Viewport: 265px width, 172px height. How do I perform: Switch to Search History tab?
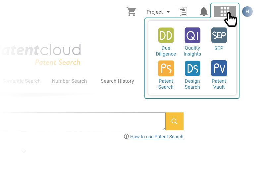point(117,81)
